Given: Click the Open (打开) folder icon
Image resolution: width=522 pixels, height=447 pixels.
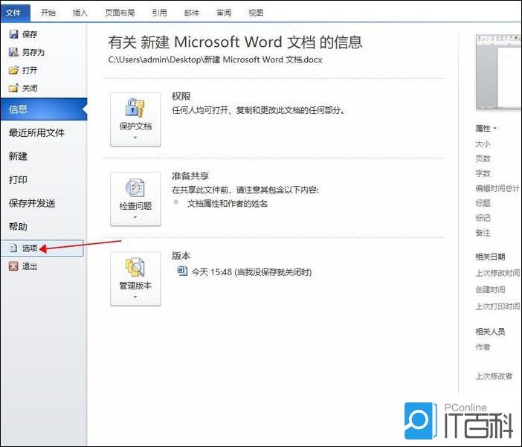Looking at the screenshot, I should (x=13, y=70).
